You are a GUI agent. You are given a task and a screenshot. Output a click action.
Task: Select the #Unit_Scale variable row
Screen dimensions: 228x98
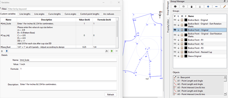[x=58, y=24]
